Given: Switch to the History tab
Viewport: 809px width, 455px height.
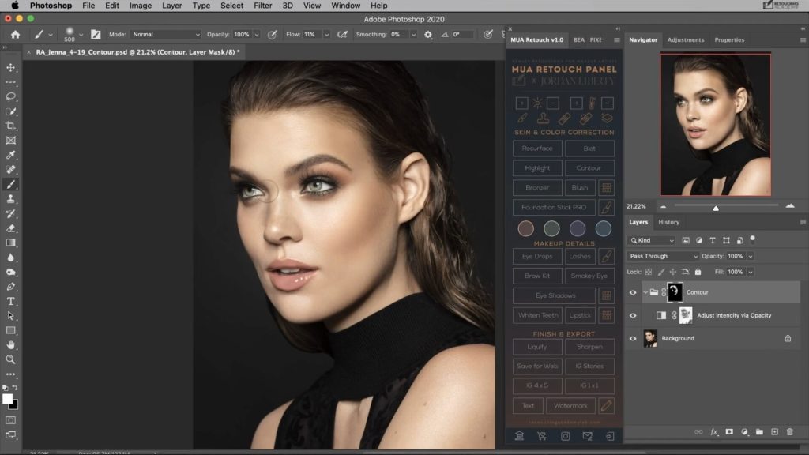Looking at the screenshot, I should [668, 222].
